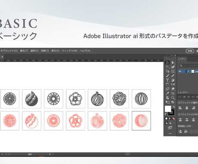Set fill to None (red slash)
The height and width of the screenshot is (164, 198).
click(173, 119)
